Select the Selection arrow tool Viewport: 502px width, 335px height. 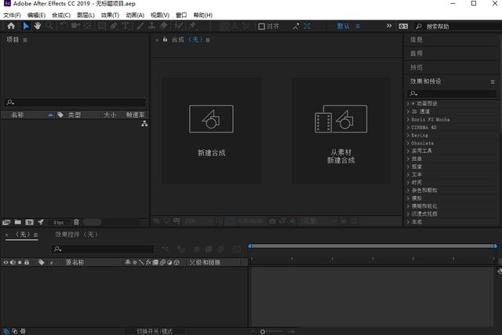click(26, 26)
